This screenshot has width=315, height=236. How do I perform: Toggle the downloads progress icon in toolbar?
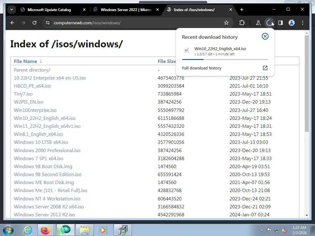269,23
